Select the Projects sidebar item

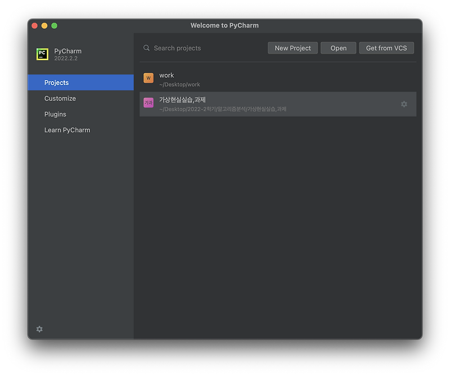pos(80,82)
